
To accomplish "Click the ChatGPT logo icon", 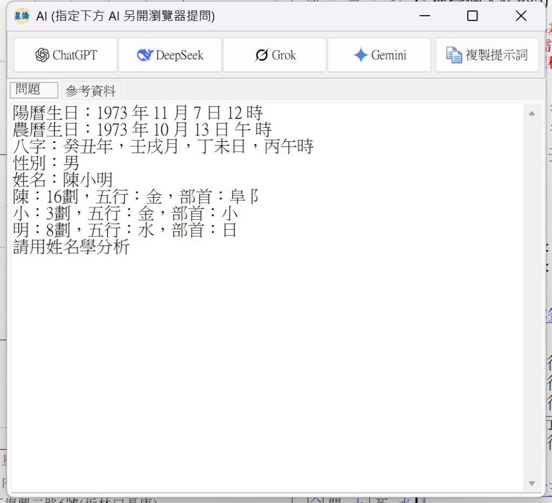I will pos(42,55).
